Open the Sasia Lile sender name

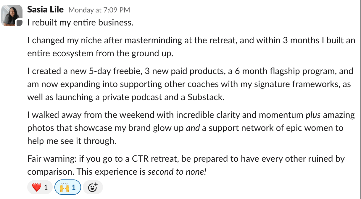pos(45,9)
